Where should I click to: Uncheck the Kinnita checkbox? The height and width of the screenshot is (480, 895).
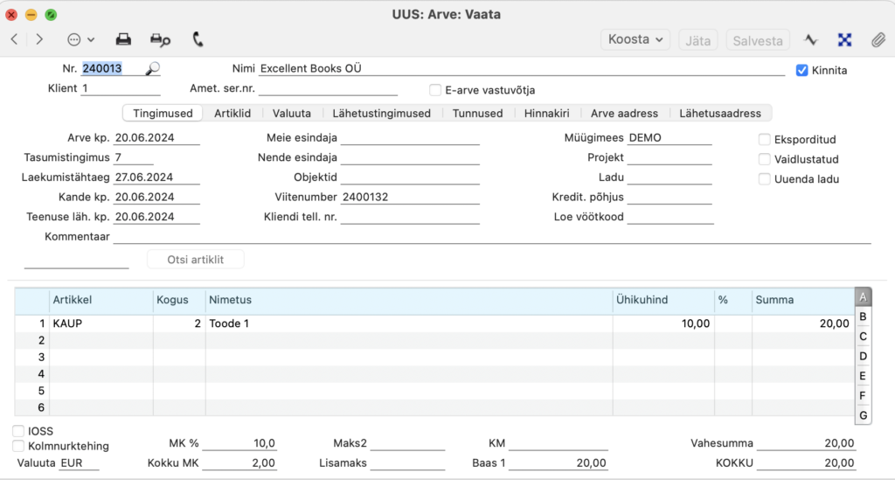(x=802, y=70)
